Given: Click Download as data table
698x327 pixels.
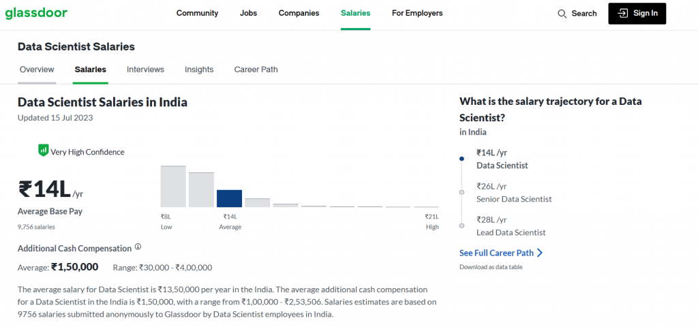Looking at the screenshot, I should pyautogui.click(x=491, y=267).
